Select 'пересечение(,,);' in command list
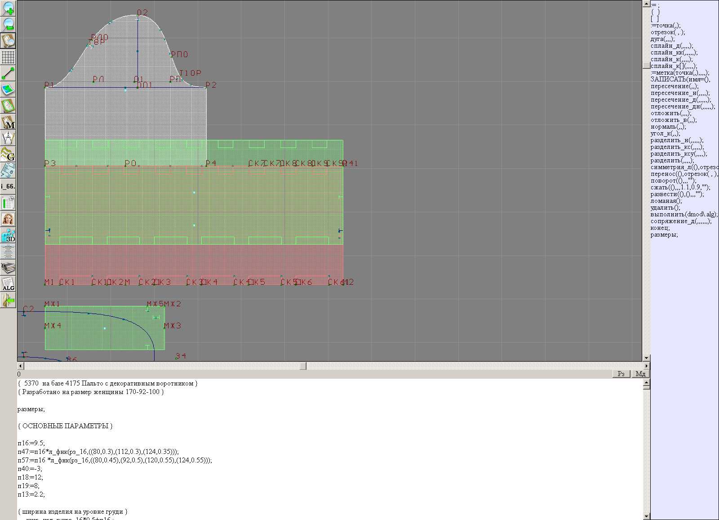Image resolution: width=719 pixels, height=520 pixels. click(x=674, y=86)
